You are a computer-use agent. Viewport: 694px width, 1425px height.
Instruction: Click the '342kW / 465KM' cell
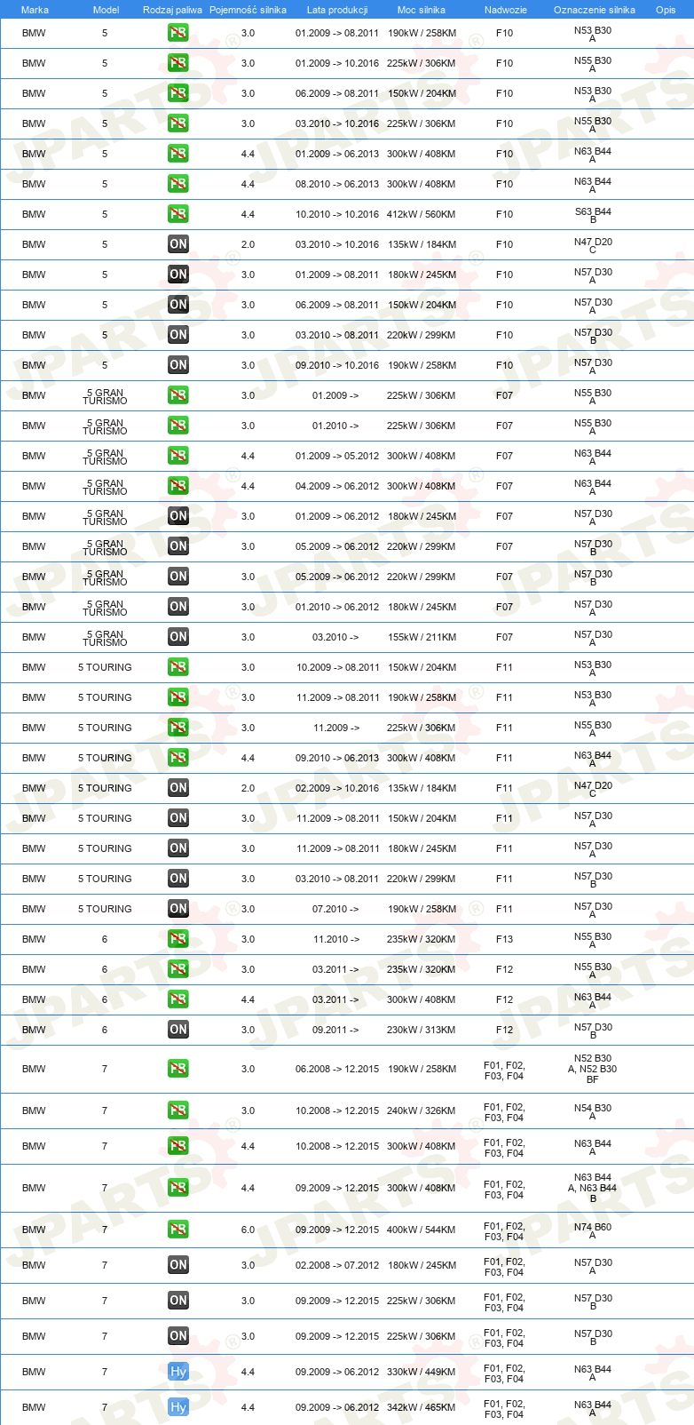point(422,1407)
